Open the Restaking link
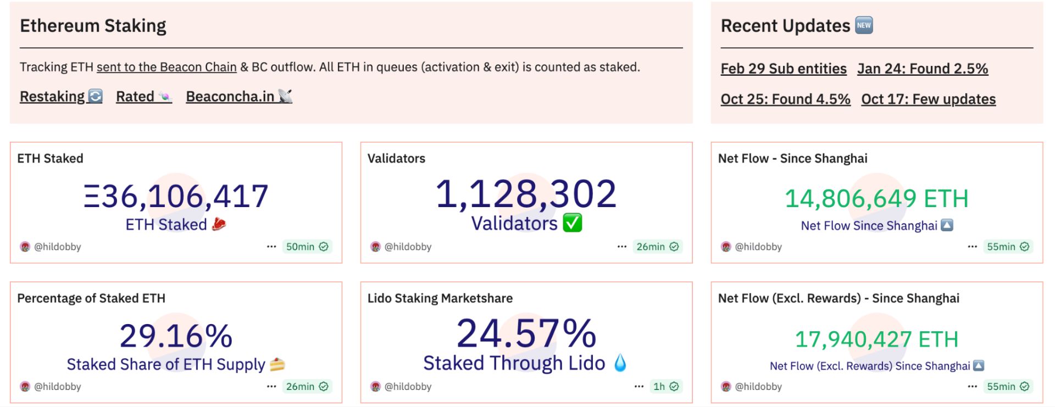The width and height of the screenshot is (1055, 407). tap(61, 97)
